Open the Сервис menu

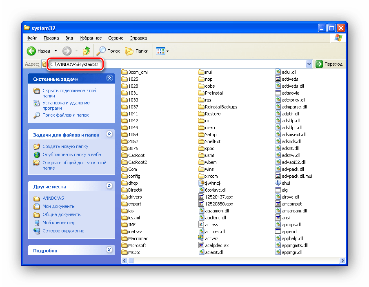click(x=116, y=38)
